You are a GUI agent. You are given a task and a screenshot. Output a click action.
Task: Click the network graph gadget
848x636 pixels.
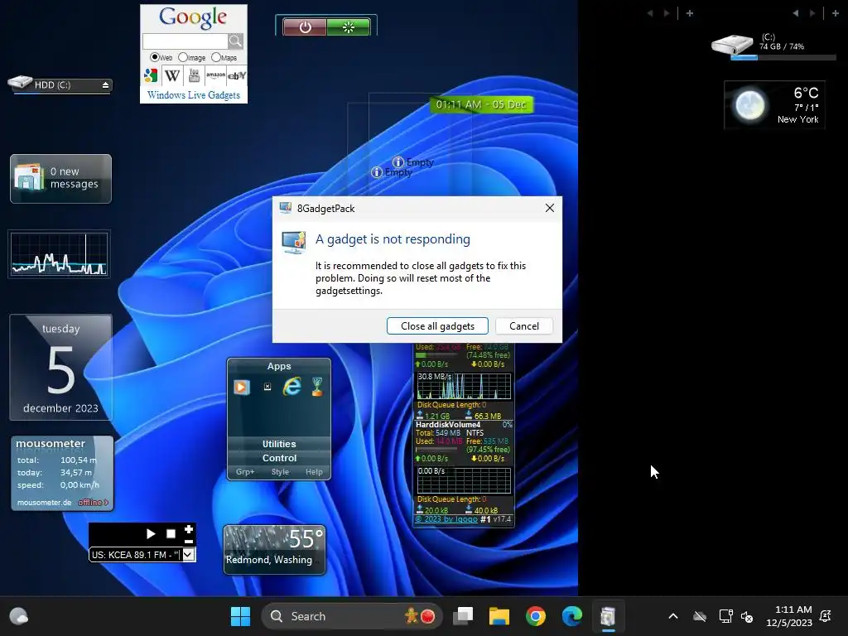point(59,254)
